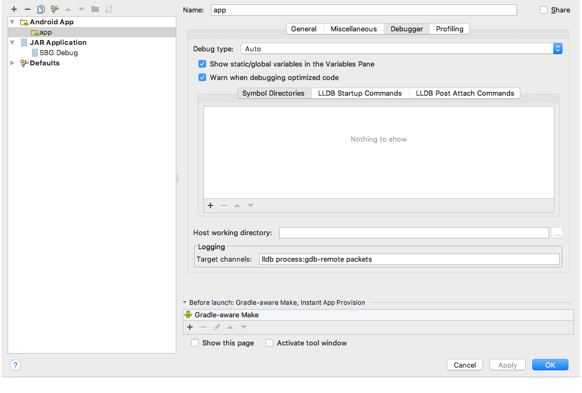Disable Show static/global variables option

[202, 64]
